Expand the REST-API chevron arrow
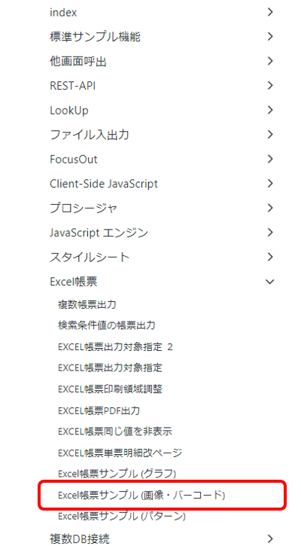The height and width of the screenshot is (549, 301). (270, 85)
